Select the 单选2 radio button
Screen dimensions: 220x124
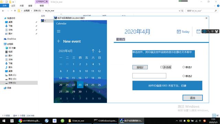(x=184, y=76)
